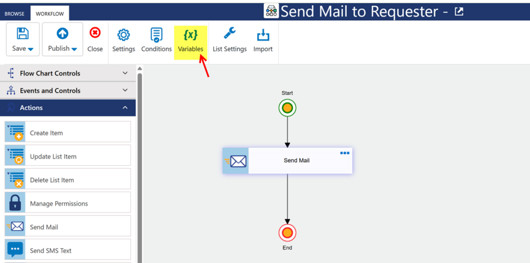Open the Publish dropdown arrow

(74, 49)
